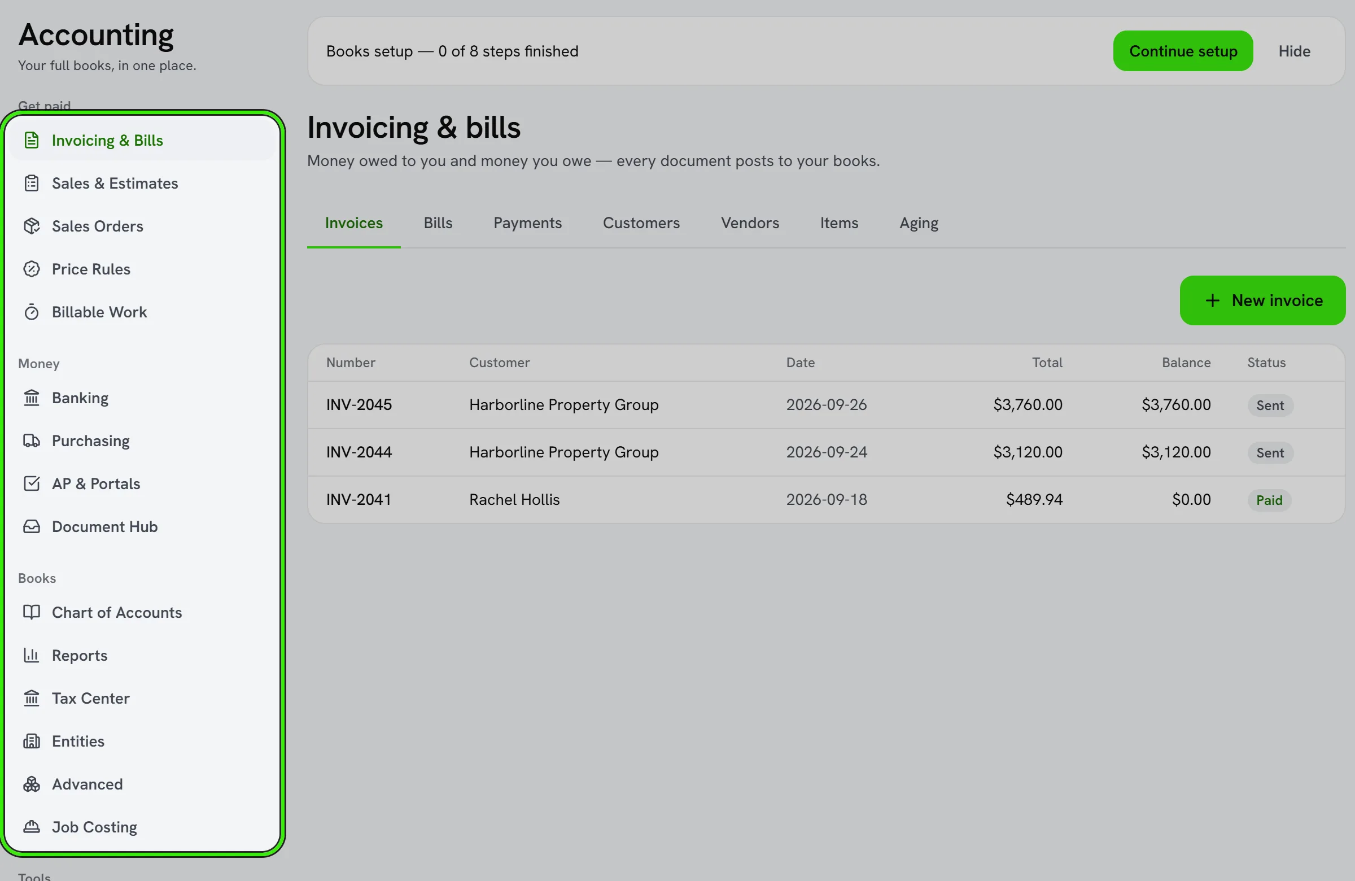This screenshot has height=881, width=1355.
Task: Open invoice INV-2041
Action: pos(359,499)
